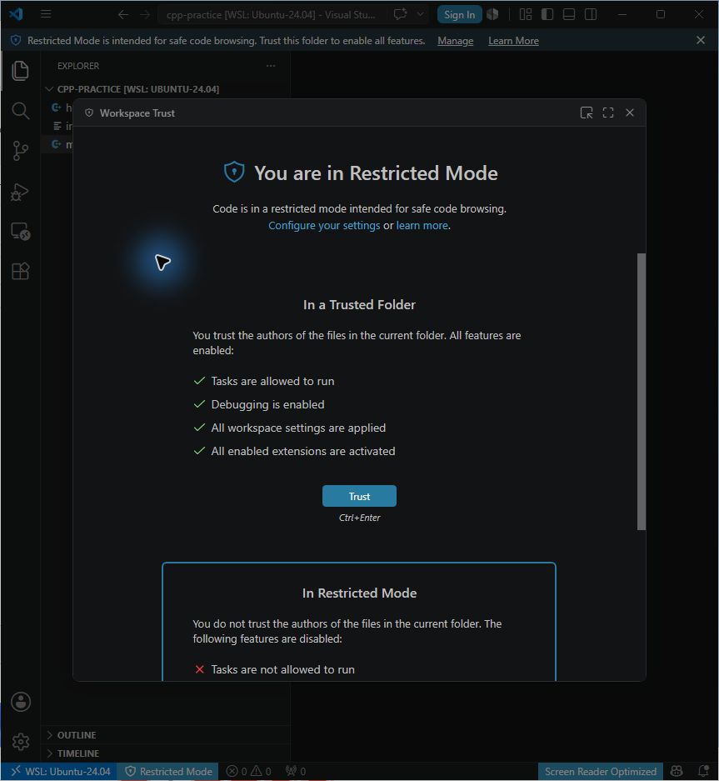The image size is (719, 781).
Task: Click the learn more link in dialog
Action: [422, 226]
